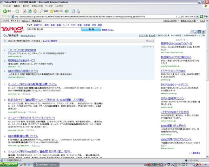Open the お気に入り (Favorites) menu

click(x=37, y=6)
